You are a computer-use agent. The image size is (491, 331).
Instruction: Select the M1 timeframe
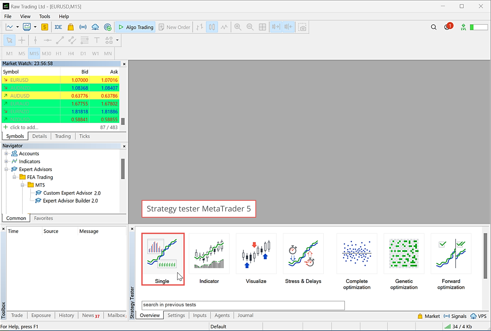[10, 53]
